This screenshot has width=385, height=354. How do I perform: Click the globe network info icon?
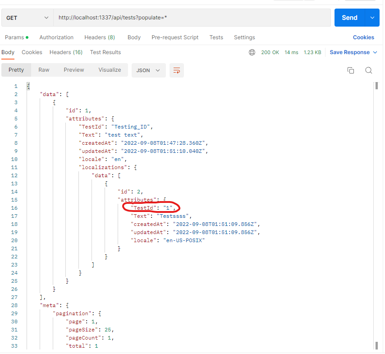pos(252,52)
